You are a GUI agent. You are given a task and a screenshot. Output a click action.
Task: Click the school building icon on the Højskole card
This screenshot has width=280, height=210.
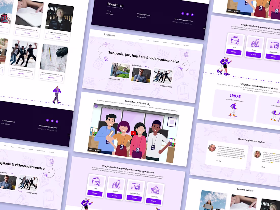coord(156,190)
